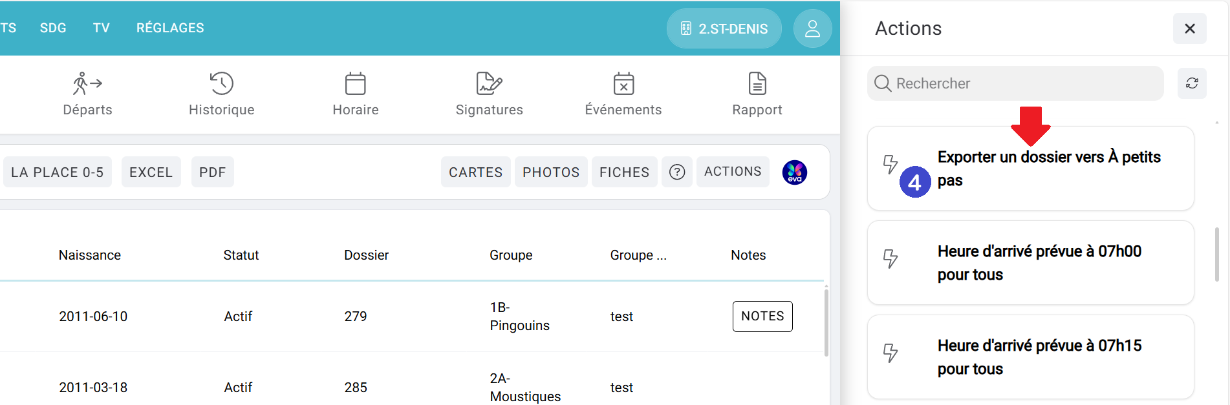Open the Historique clock icon
Screen dimensions: 1230x405
click(221, 84)
